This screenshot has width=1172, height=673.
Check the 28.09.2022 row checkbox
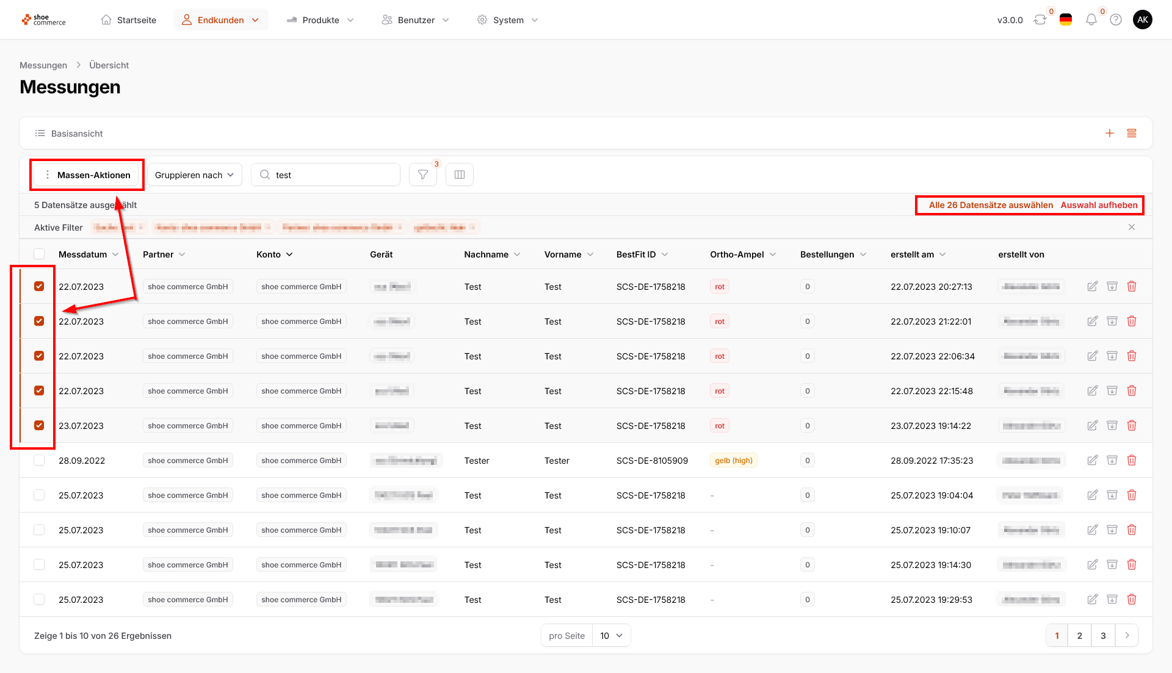click(x=39, y=461)
